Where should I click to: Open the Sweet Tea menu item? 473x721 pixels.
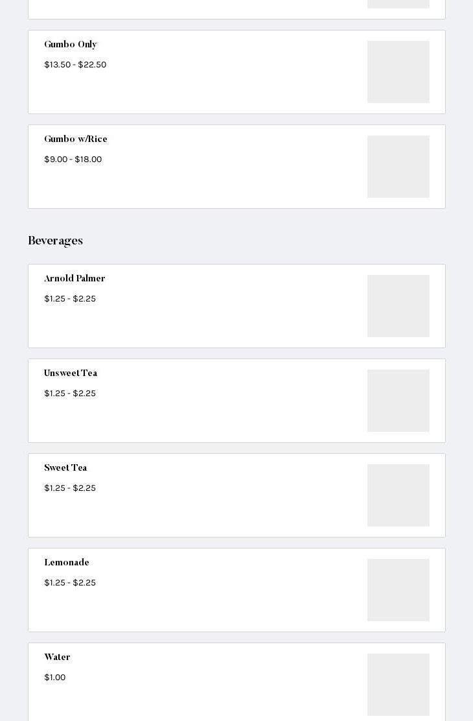(65, 468)
